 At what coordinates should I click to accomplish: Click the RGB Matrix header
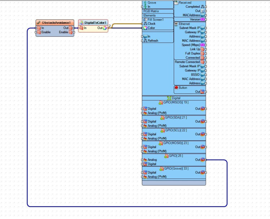[158, 11]
